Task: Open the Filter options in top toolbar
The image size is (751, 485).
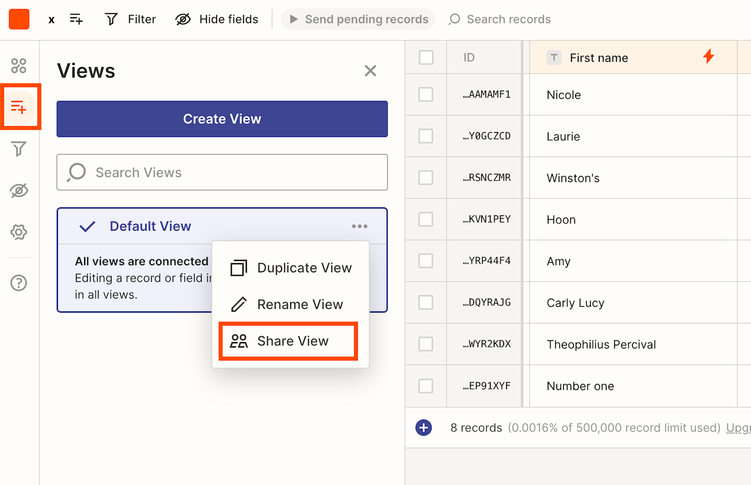Action: click(x=130, y=19)
